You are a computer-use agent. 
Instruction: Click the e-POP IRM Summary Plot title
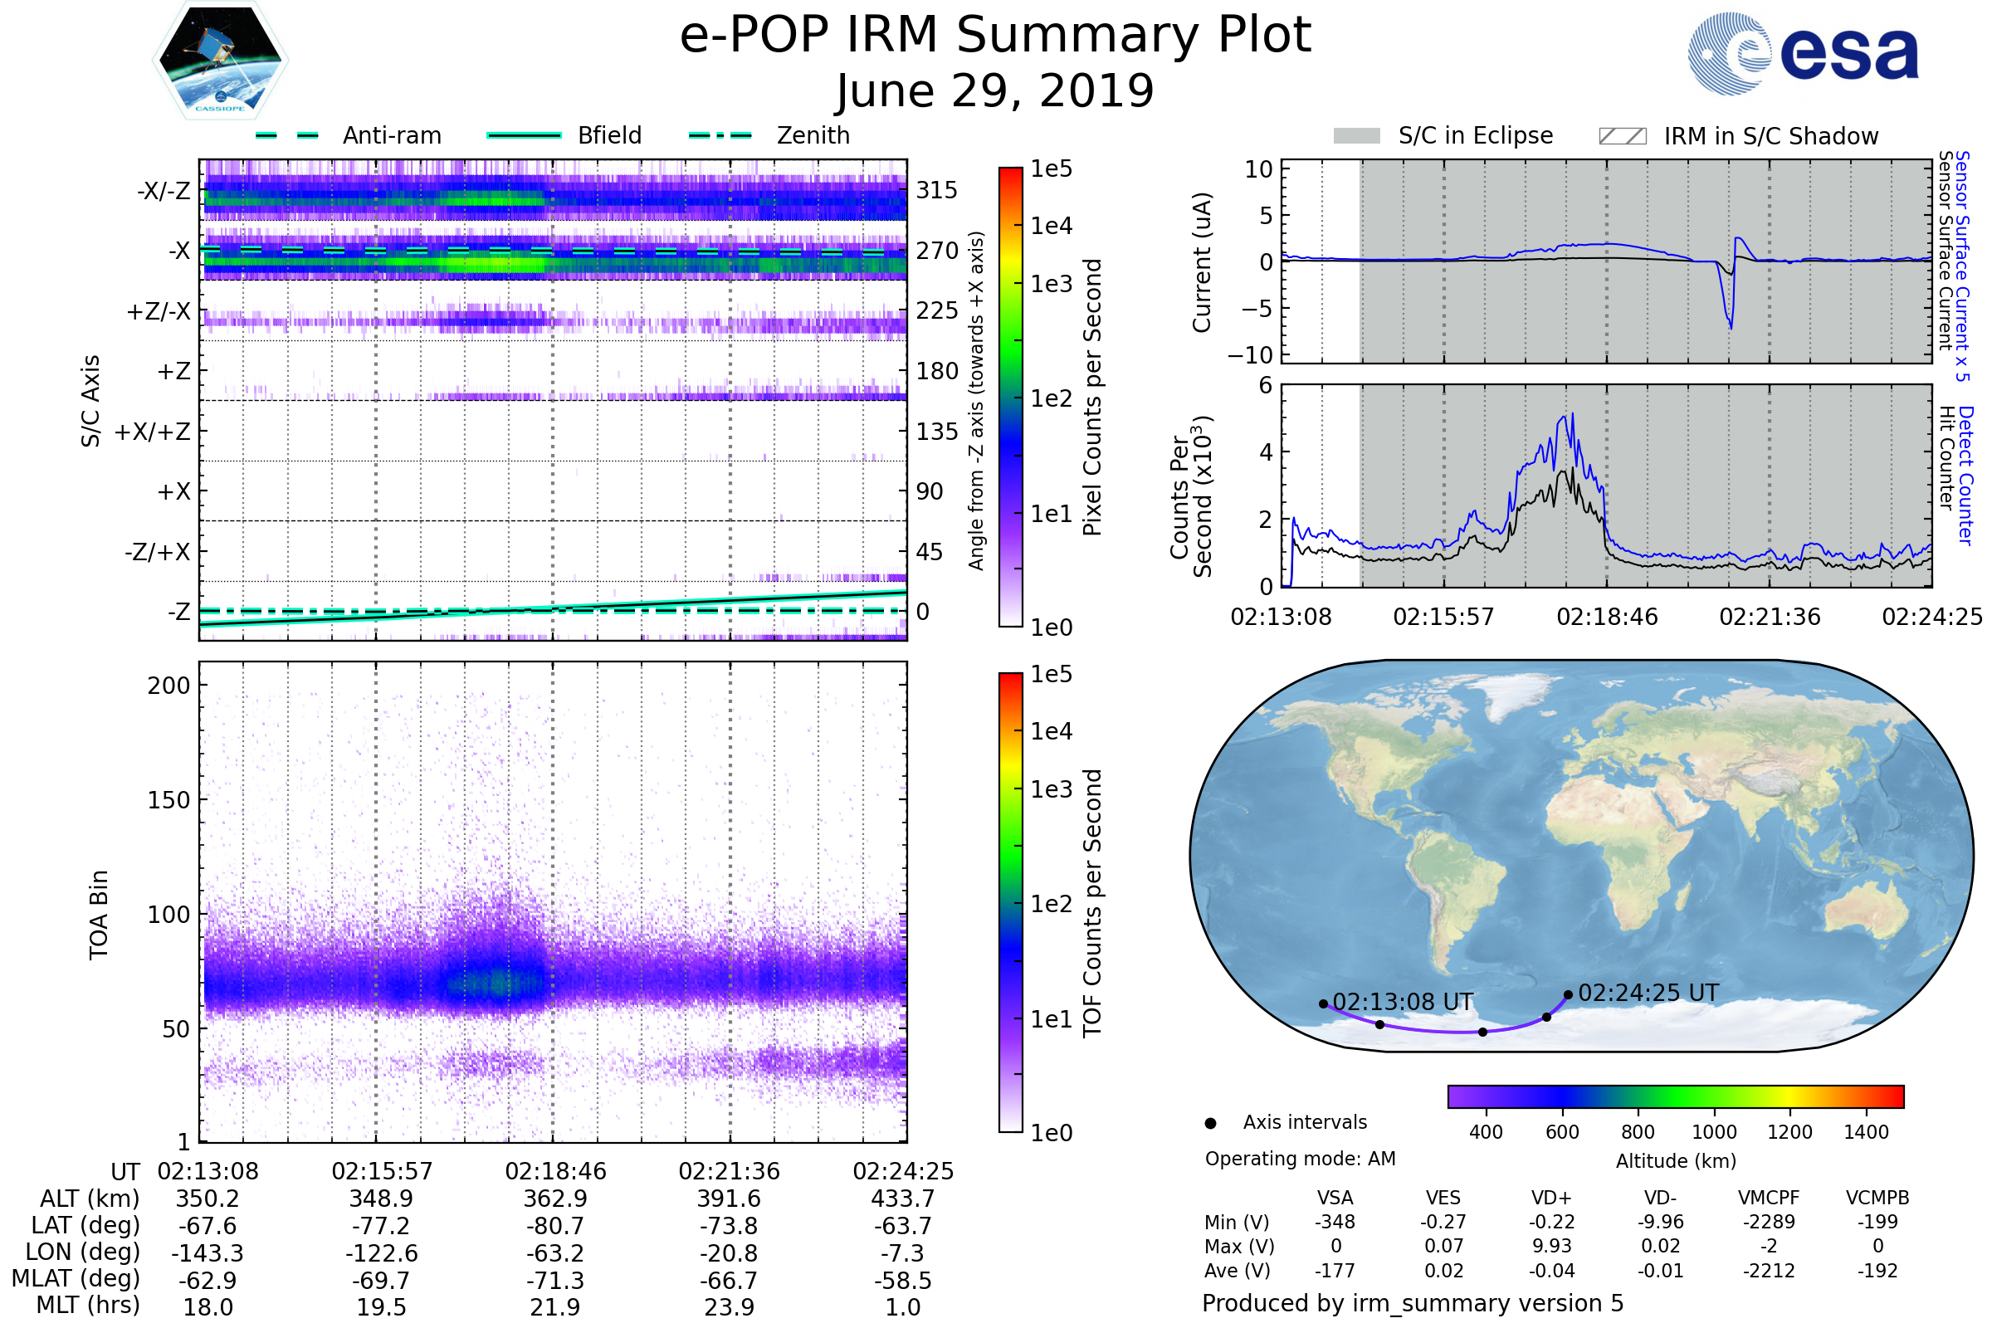tap(995, 36)
